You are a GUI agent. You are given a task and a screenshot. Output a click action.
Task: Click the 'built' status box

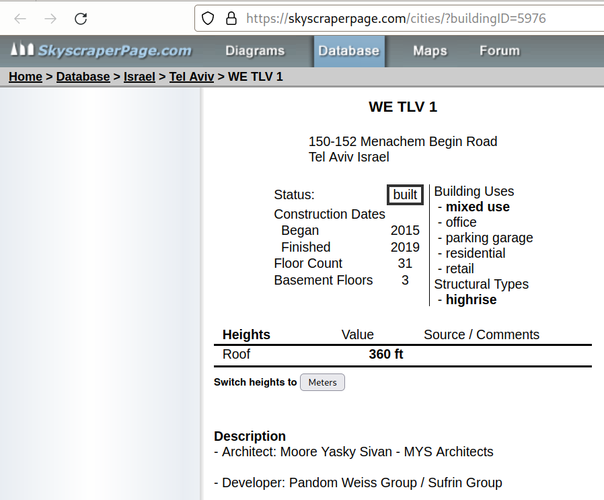click(x=405, y=194)
